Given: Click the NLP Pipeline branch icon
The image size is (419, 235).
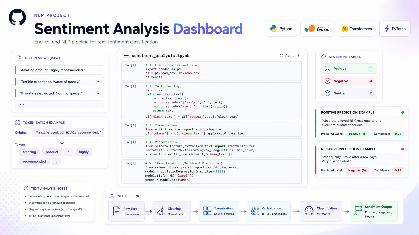Looking at the screenshot, I should (x=112, y=196).
